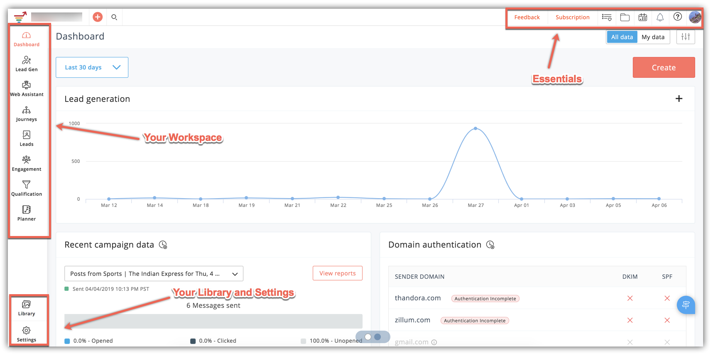This screenshot has height=354, width=711.
Task: Open the Lead Gen sidebar icon
Action: (x=27, y=64)
